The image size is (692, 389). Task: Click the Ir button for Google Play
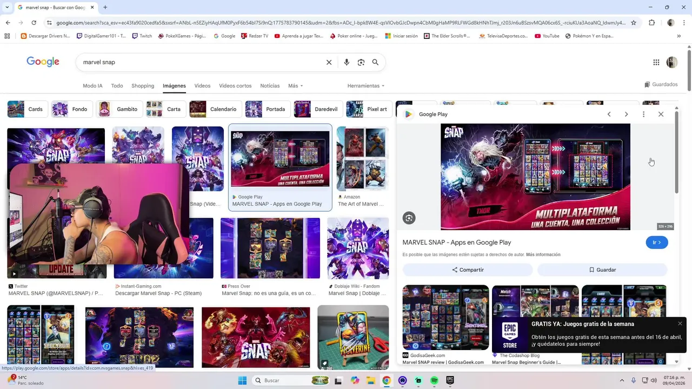[657, 243]
